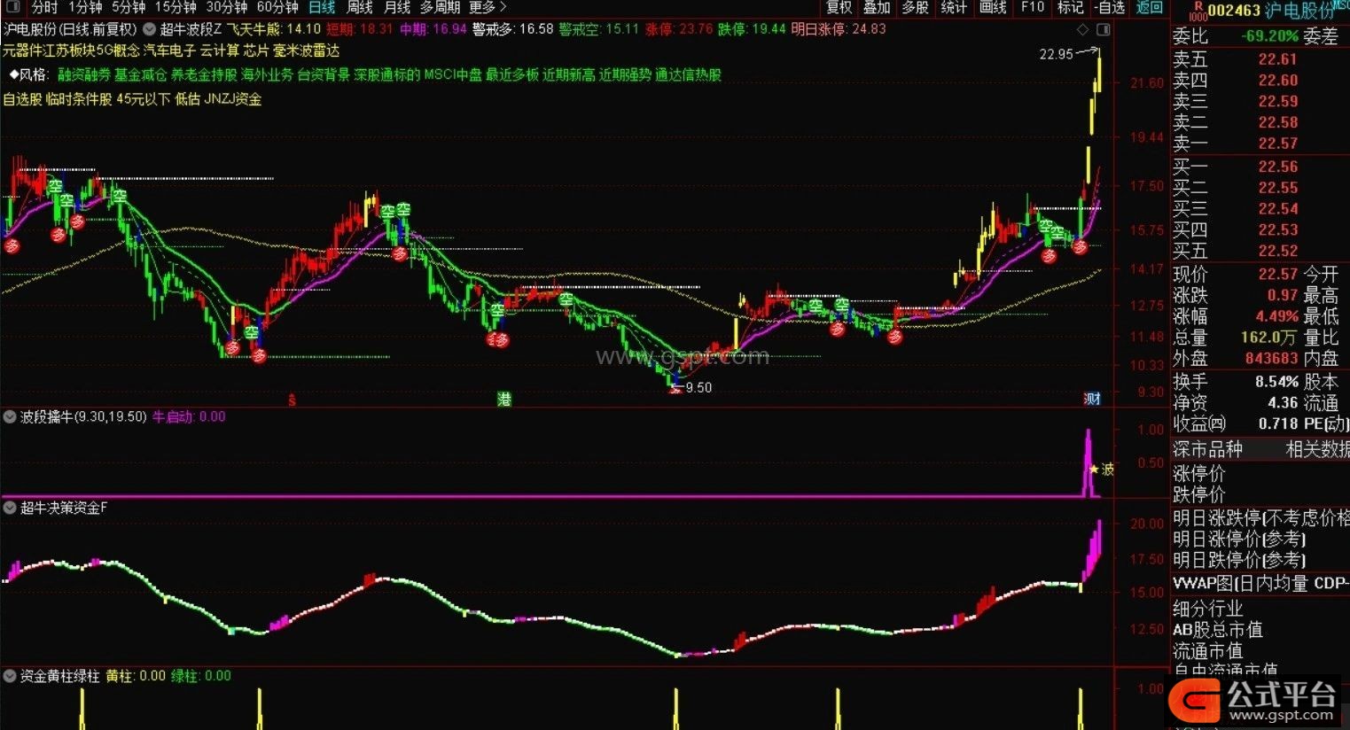This screenshot has height=730, width=1350.
Task: Expand the 更多 periods menu
Action: (x=487, y=7)
